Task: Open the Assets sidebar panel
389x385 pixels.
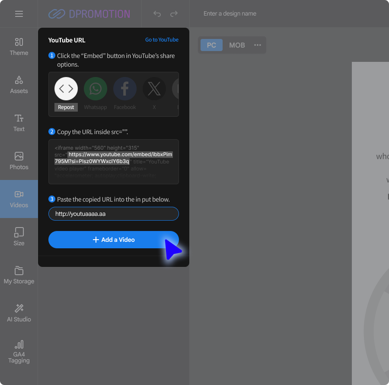Action: click(19, 85)
